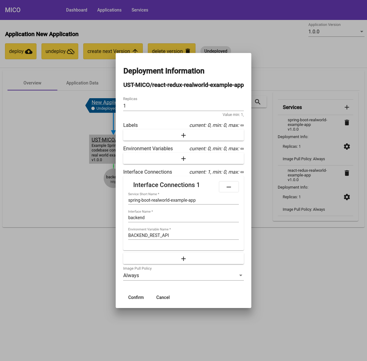Click the UST-MICO service graph node
The image size is (367, 361).
pyautogui.click(x=103, y=149)
